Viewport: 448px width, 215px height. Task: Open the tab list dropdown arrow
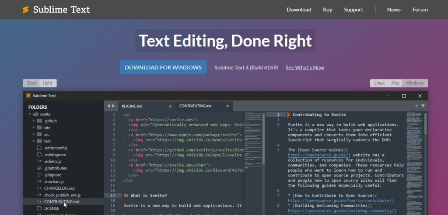(x=423, y=106)
